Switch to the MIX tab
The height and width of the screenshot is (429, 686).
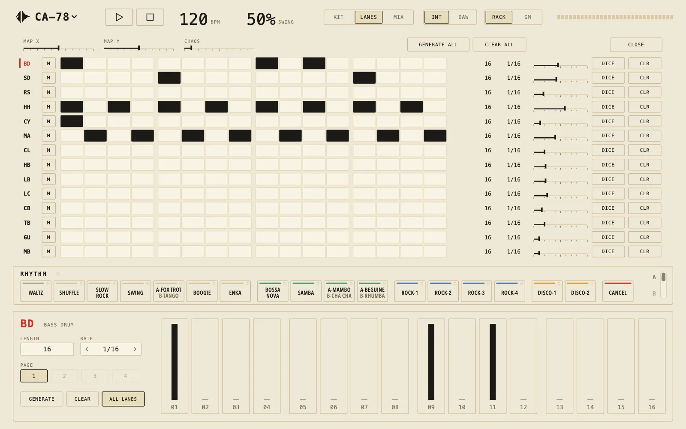398,17
